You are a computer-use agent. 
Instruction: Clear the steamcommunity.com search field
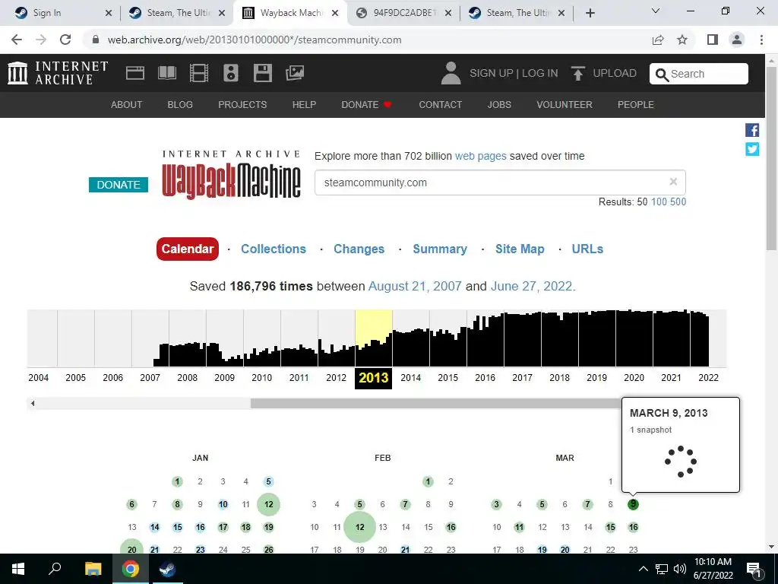(673, 182)
